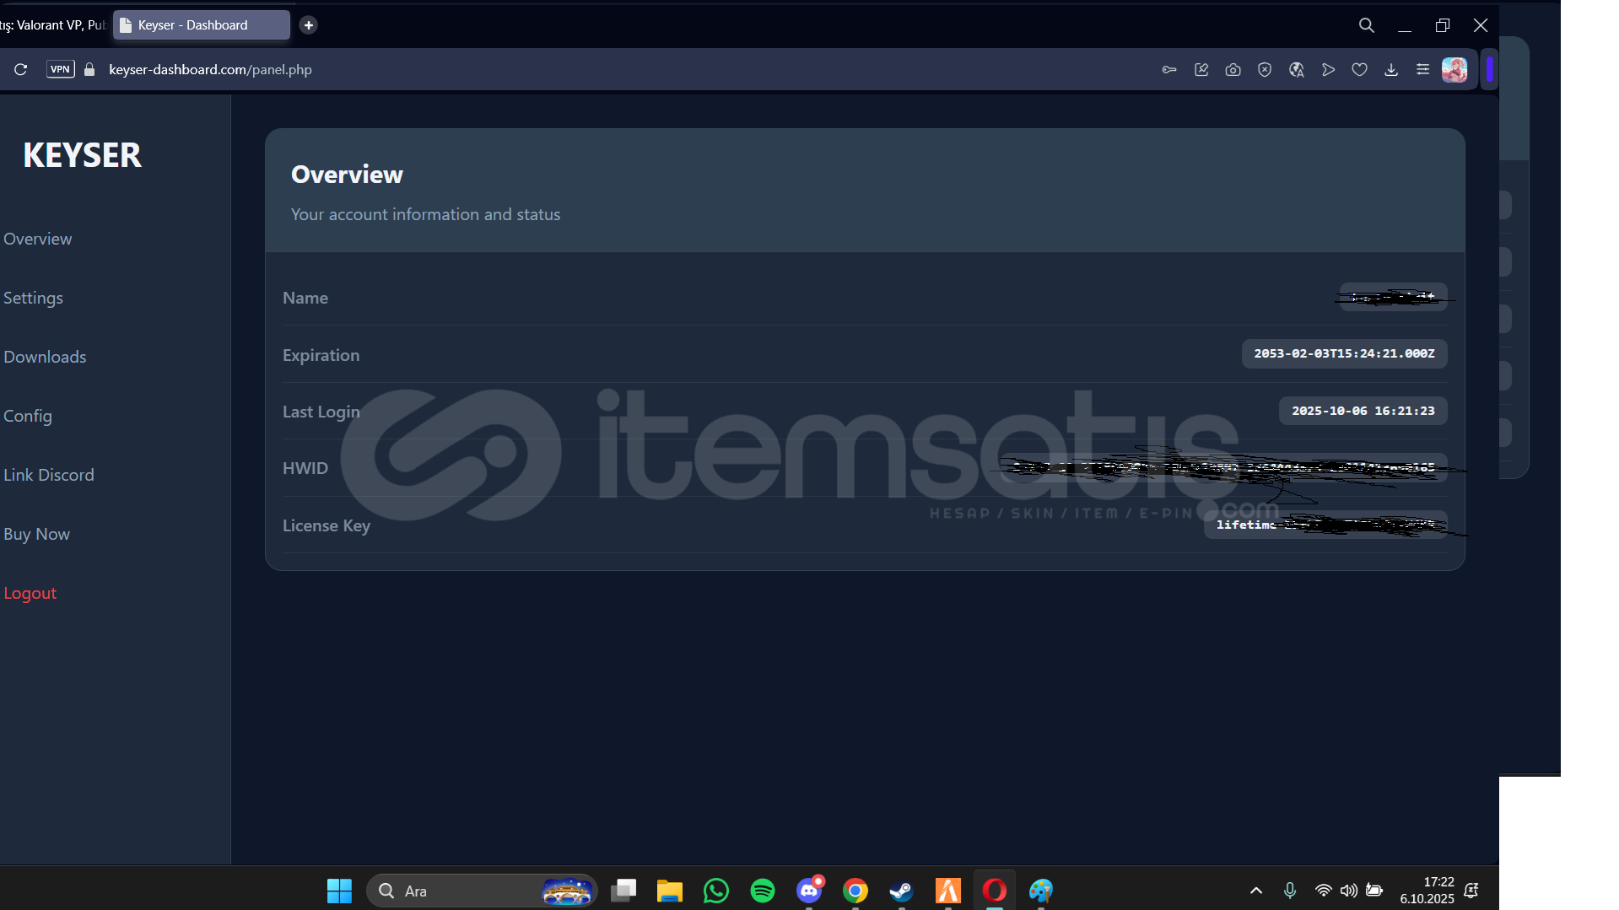Click the last login value 2025-10-06 16:21:23

click(1363, 411)
